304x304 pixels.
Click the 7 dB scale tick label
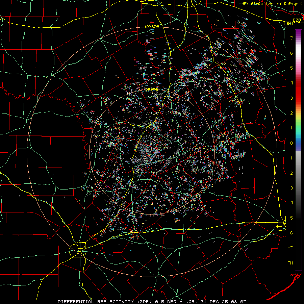292,38
